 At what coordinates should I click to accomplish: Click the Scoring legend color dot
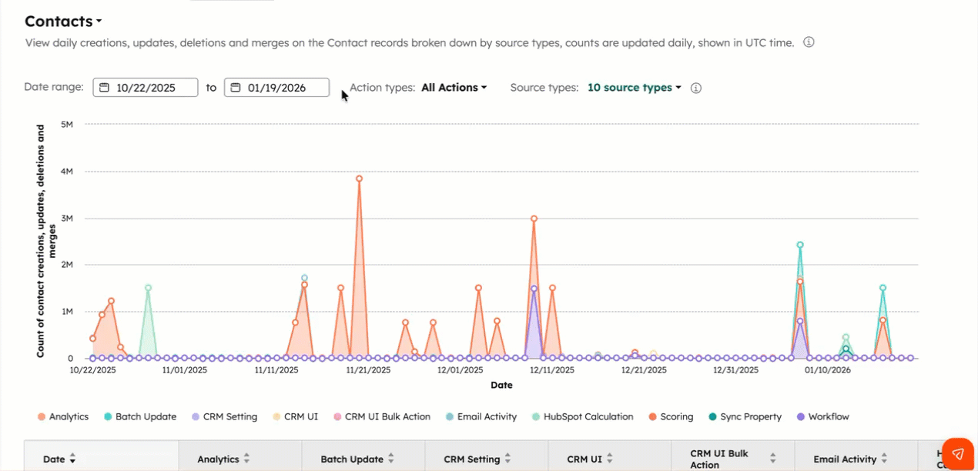pyautogui.click(x=652, y=417)
